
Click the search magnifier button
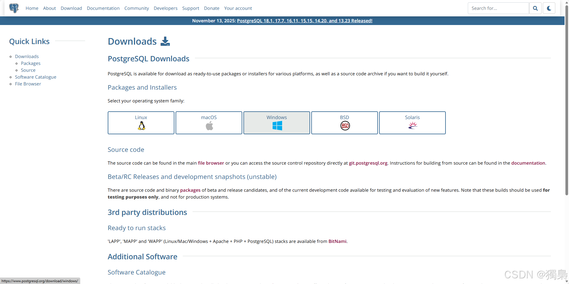point(535,8)
